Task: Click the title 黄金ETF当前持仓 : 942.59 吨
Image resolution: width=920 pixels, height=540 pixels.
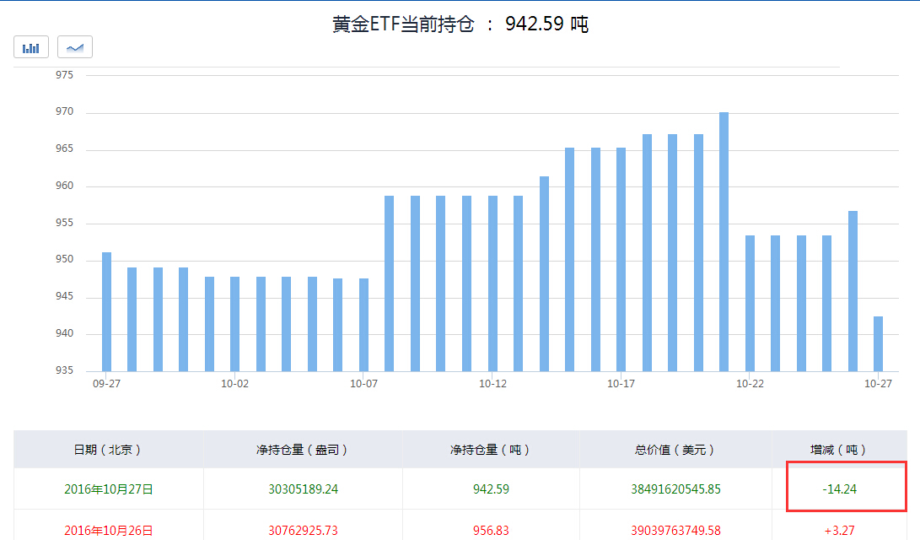Action: tap(460, 24)
